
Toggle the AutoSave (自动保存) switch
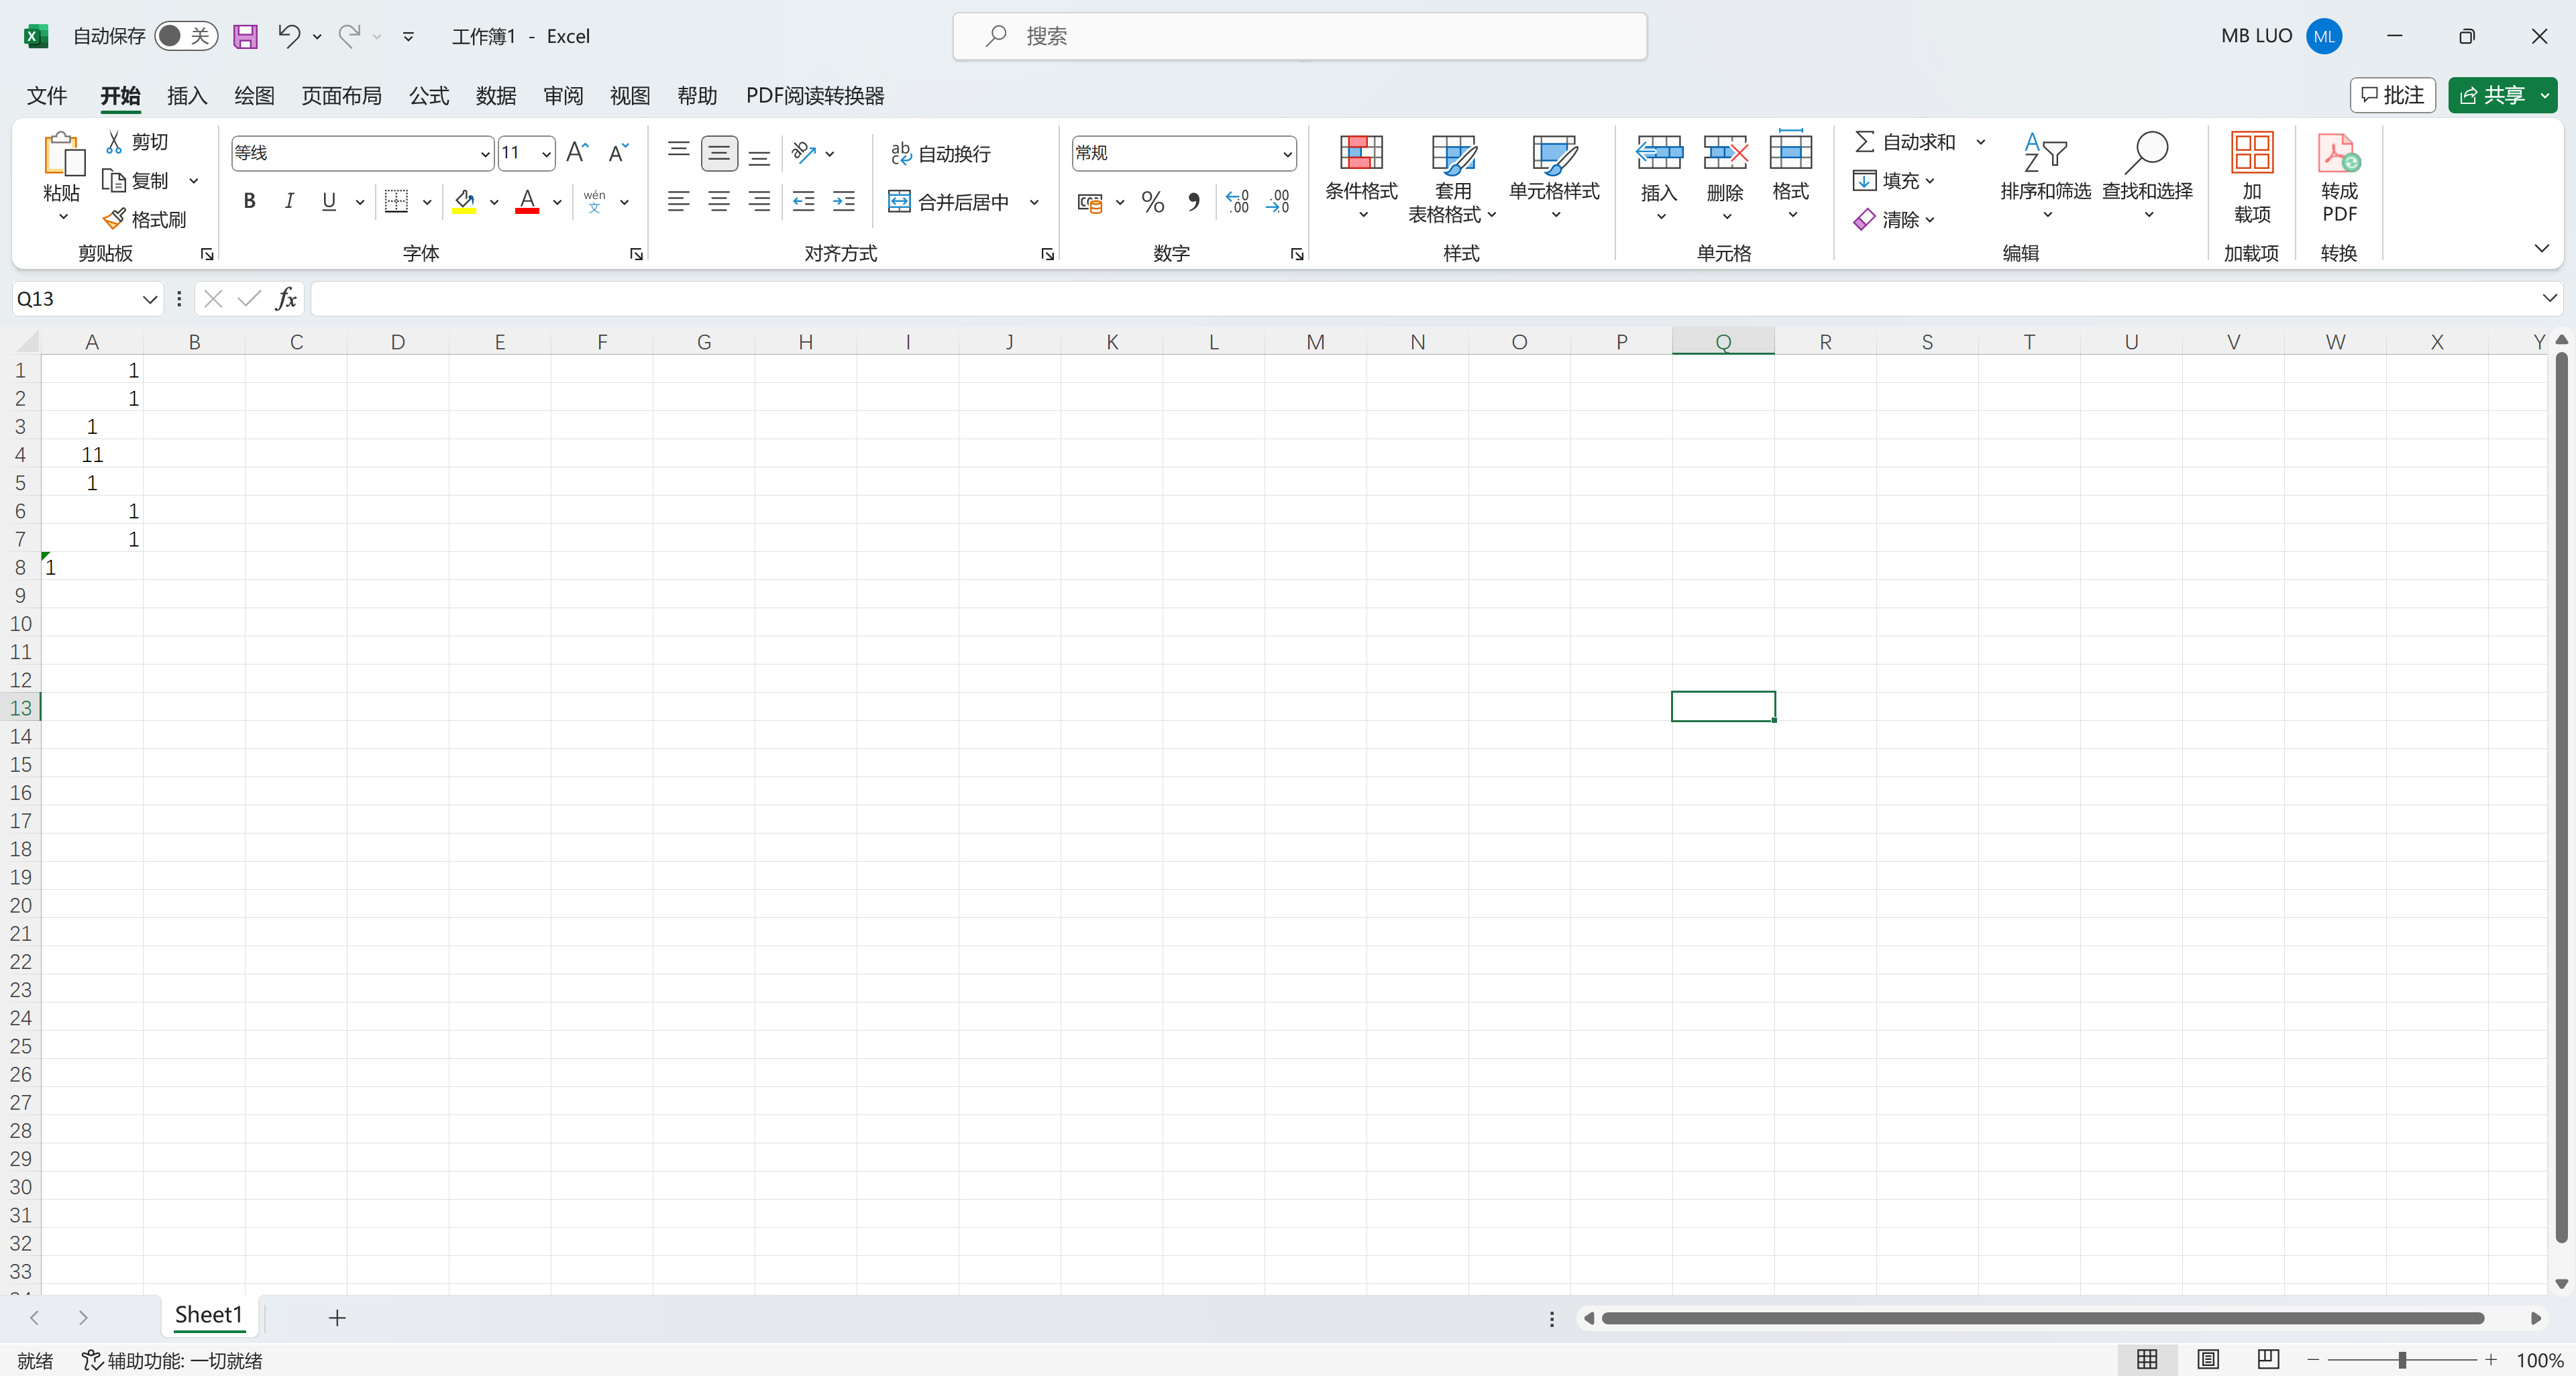[x=186, y=37]
